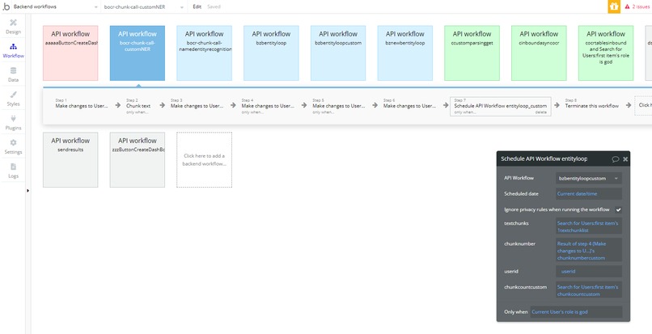Select Step 8 Terminate this workflow
This screenshot has height=334, width=652.
pos(591,106)
